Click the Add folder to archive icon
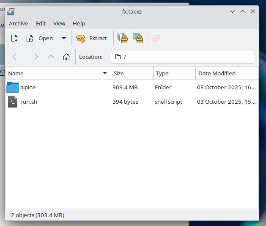The height and width of the screenshot is (226, 266). tap(137, 38)
